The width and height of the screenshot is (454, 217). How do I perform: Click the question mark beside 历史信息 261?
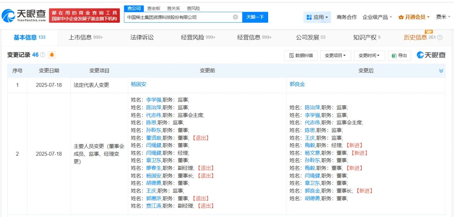[x=439, y=37]
